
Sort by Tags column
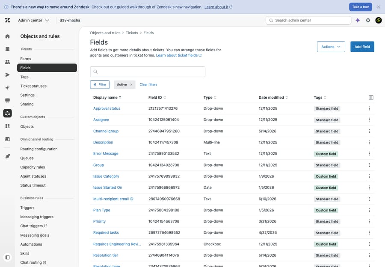[x=320, y=97]
